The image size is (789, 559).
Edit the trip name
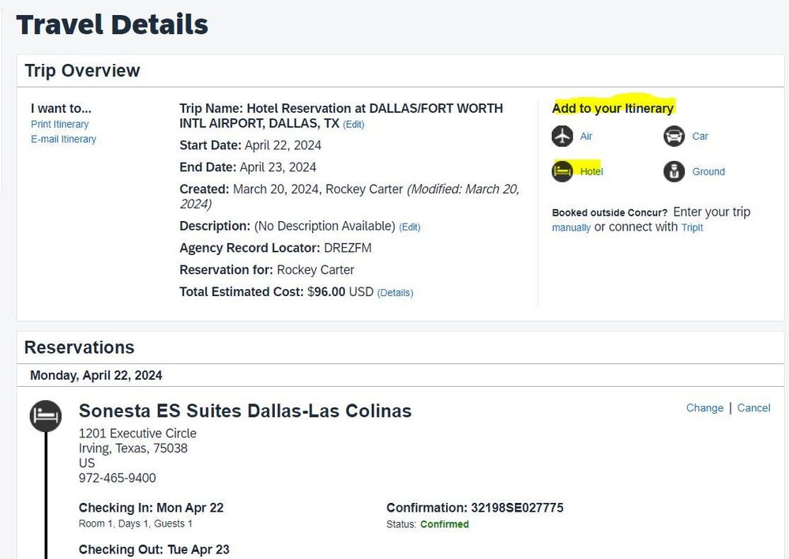(x=353, y=124)
